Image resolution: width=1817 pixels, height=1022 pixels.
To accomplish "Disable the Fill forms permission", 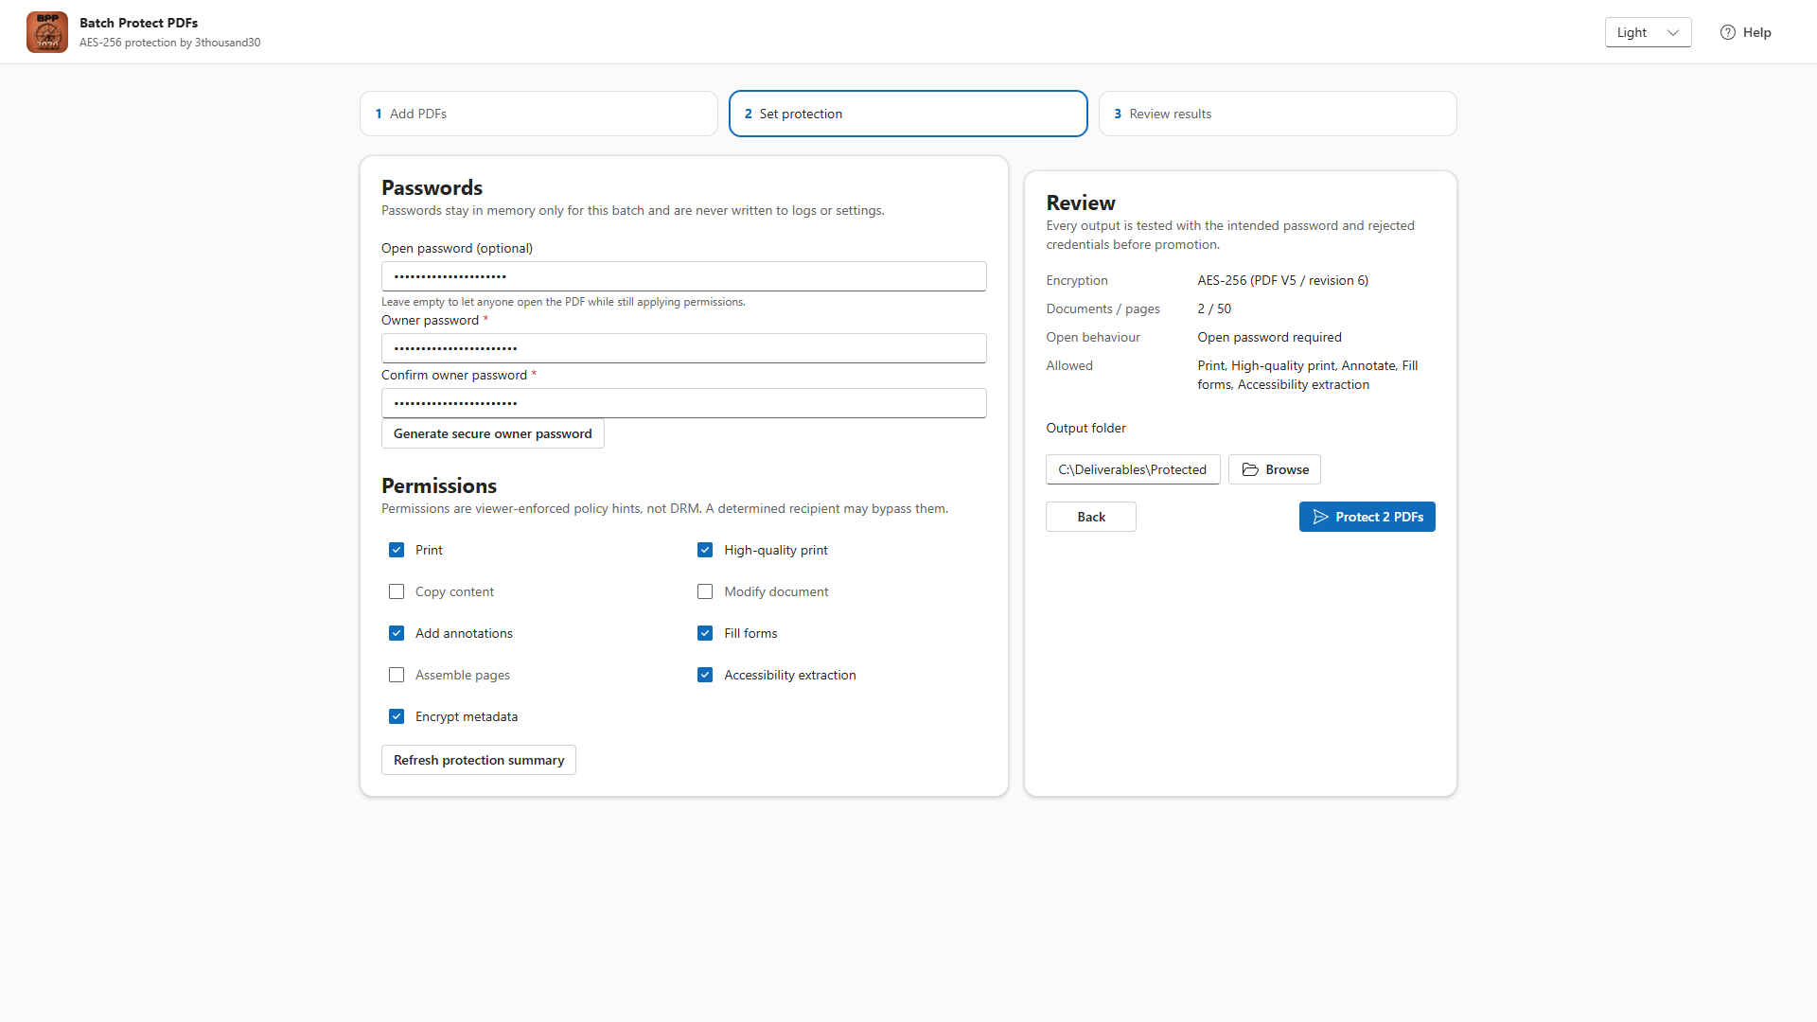I will click(705, 633).
